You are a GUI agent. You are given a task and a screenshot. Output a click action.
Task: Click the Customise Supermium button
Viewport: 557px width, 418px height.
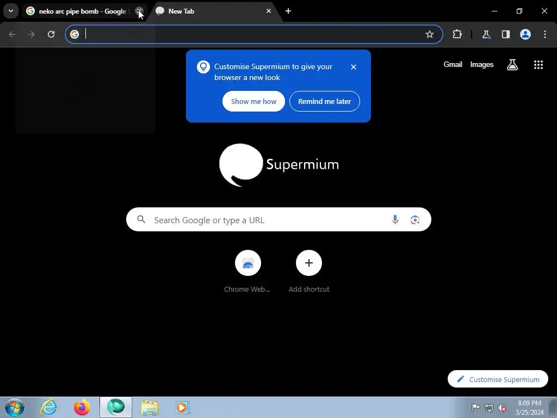498,379
